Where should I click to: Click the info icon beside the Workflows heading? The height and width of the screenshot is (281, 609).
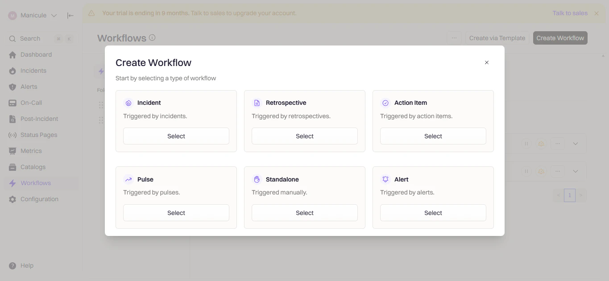152,37
